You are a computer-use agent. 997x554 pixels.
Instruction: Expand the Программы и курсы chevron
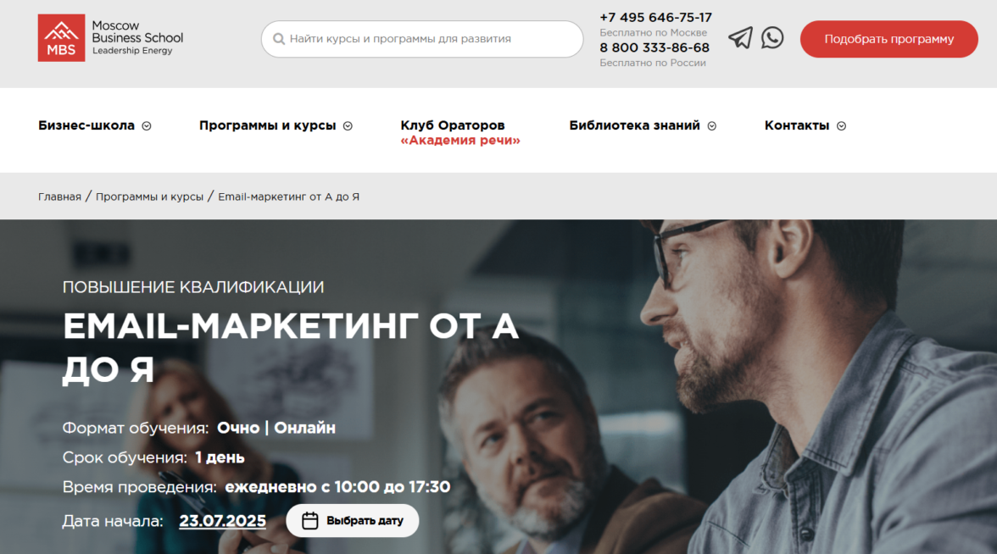tap(348, 125)
